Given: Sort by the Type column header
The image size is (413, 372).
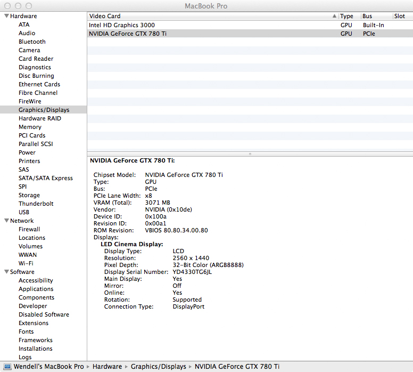Looking at the screenshot, I should (349, 16).
